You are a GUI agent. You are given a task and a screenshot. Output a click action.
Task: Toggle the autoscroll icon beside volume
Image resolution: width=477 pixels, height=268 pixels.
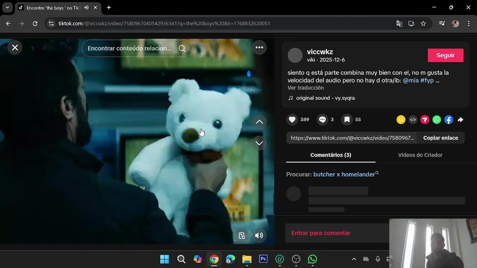click(x=242, y=235)
